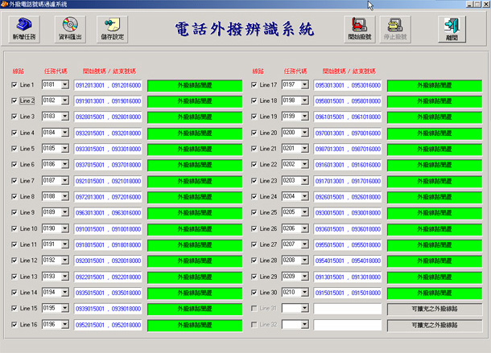Expand the 0196 task code dropdown
491x353 pixels.
pos(65,325)
